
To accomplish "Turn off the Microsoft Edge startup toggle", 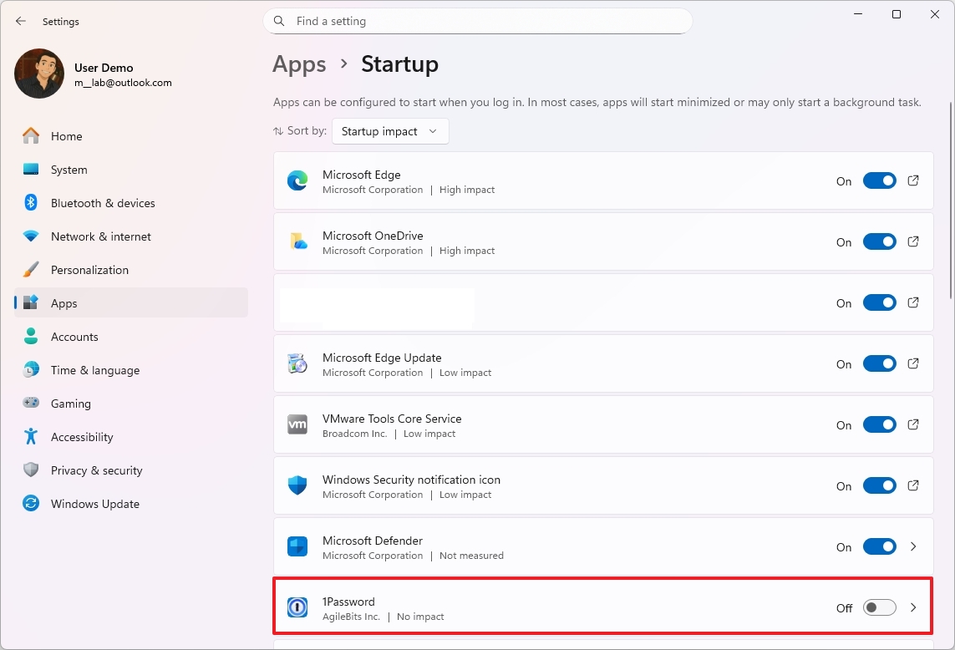I will point(879,180).
